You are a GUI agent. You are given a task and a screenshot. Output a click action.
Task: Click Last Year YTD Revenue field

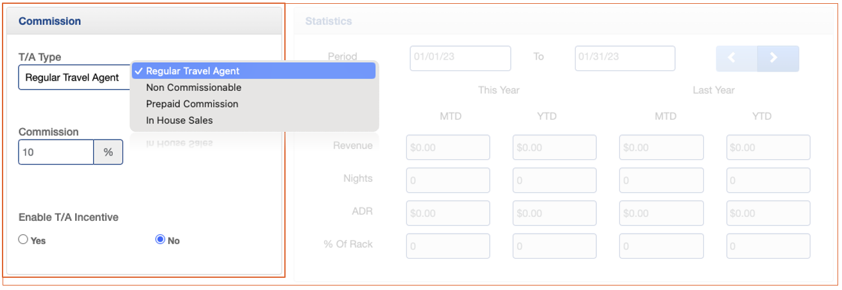(x=768, y=147)
